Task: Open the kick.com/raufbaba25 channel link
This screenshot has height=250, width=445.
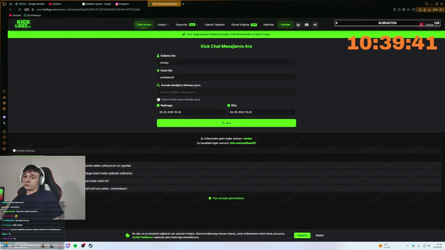Action: pos(243,143)
